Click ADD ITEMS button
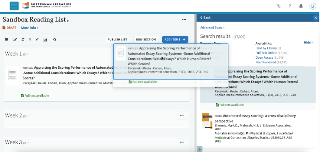The height and width of the screenshot is (153, 320). coord(175,39)
